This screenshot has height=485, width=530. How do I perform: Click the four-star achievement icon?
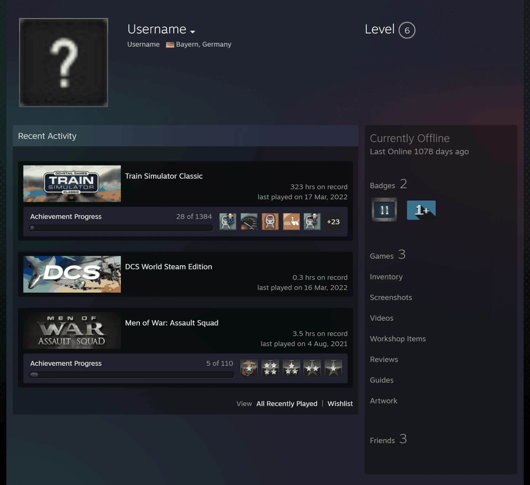pyautogui.click(x=270, y=368)
